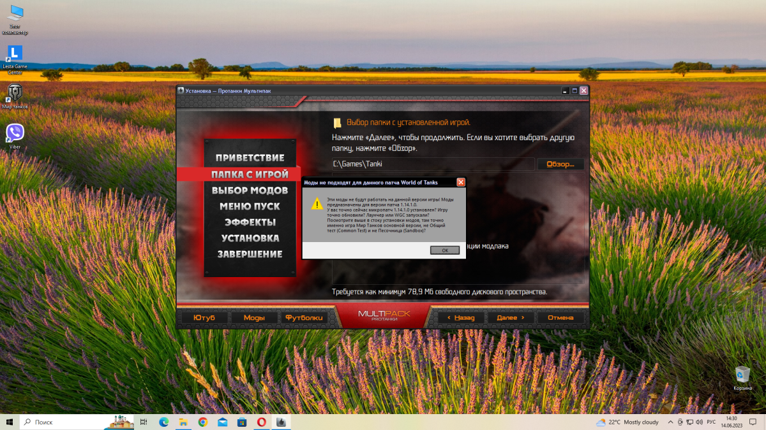Open File Explorer from taskbar
This screenshot has width=766, height=430.
183,422
